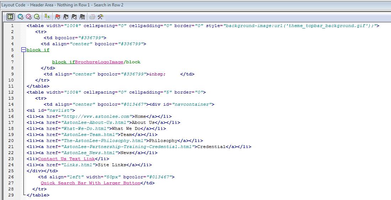
Task: Go to next bookmark flag icon
Action: (66, 17)
